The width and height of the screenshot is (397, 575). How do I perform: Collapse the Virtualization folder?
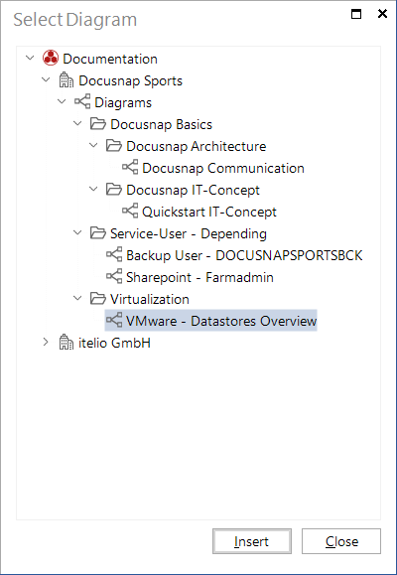pyautogui.click(x=77, y=298)
